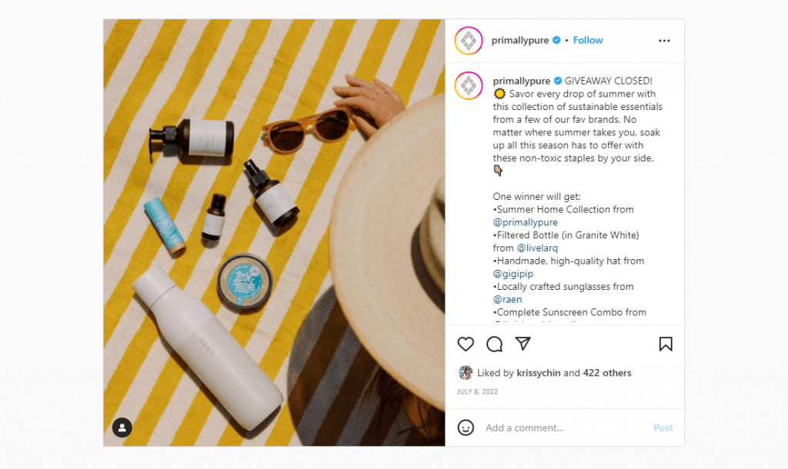The width and height of the screenshot is (788, 469).
Task: Click the 'Add a comment...' field
Action: click(564, 427)
